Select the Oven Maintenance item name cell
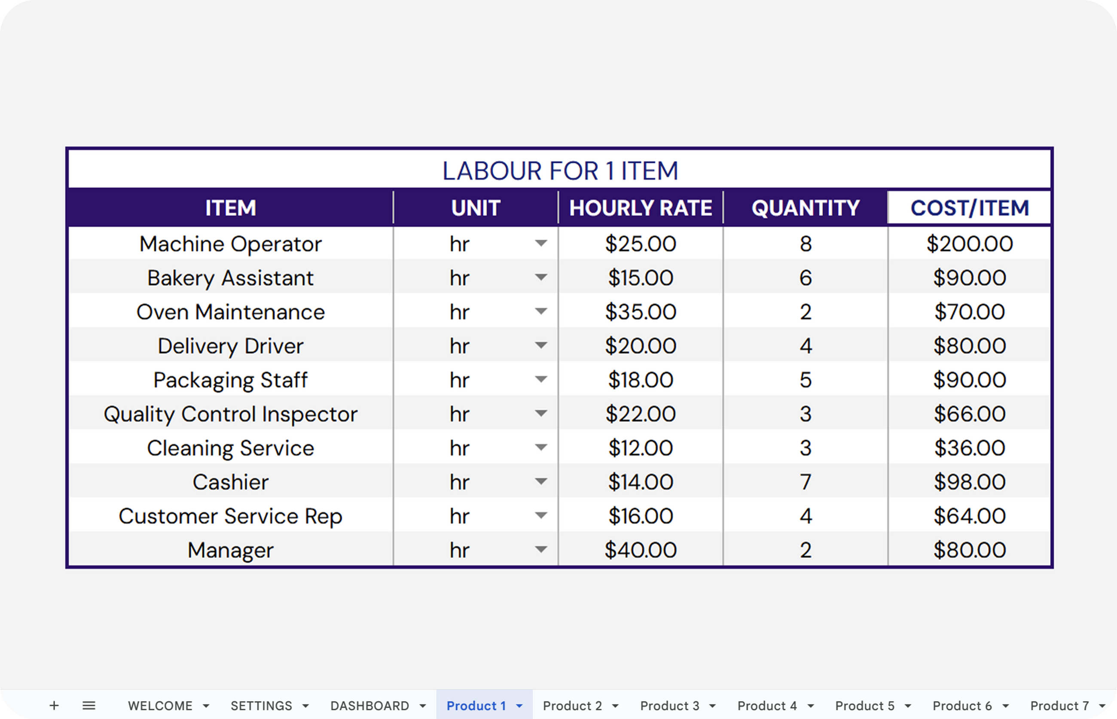 (x=231, y=312)
